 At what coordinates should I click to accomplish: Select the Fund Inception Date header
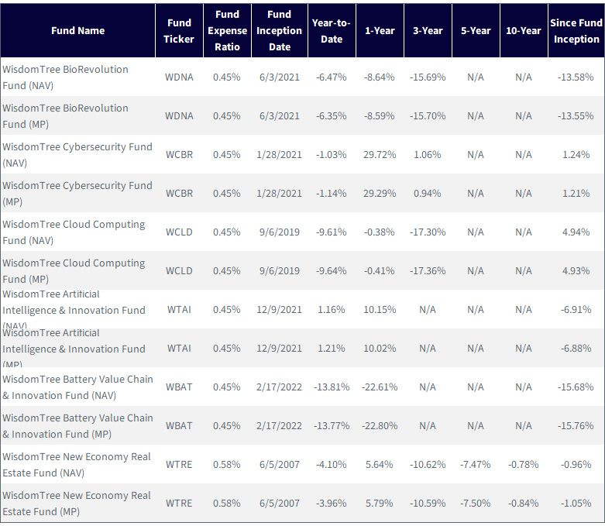(x=280, y=31)
